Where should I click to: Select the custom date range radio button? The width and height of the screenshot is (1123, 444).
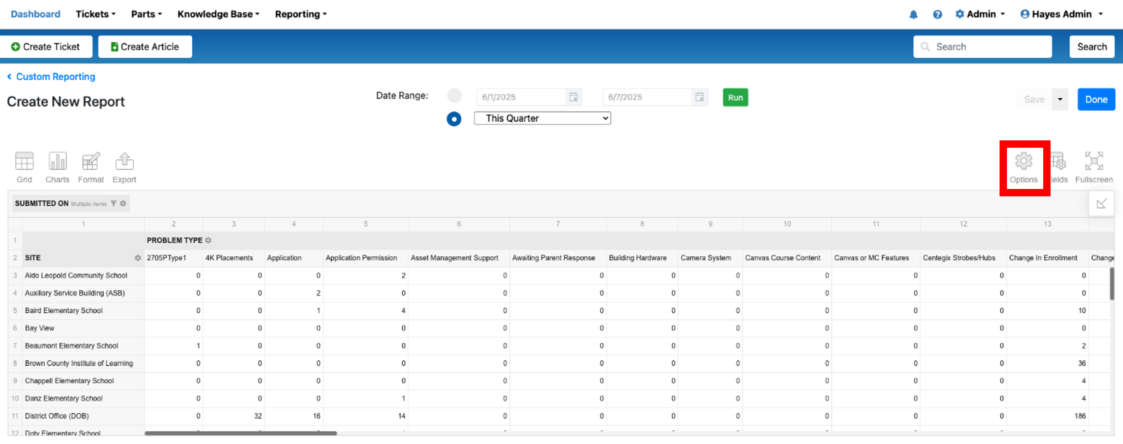454,96
